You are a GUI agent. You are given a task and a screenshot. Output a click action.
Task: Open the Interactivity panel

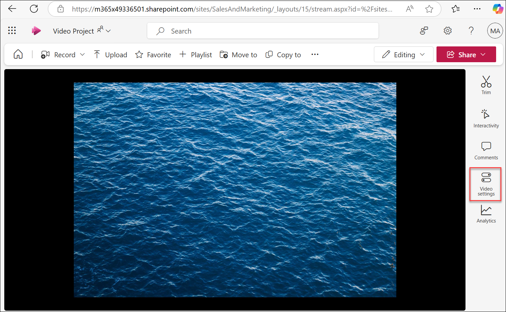pyautogui.click(x=486, y=118)
